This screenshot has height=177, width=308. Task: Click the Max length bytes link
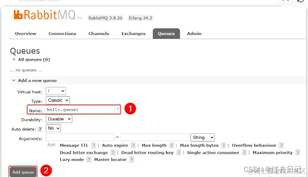point(199,145)
